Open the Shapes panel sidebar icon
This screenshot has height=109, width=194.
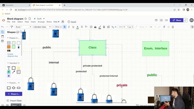tap(2, 32)
